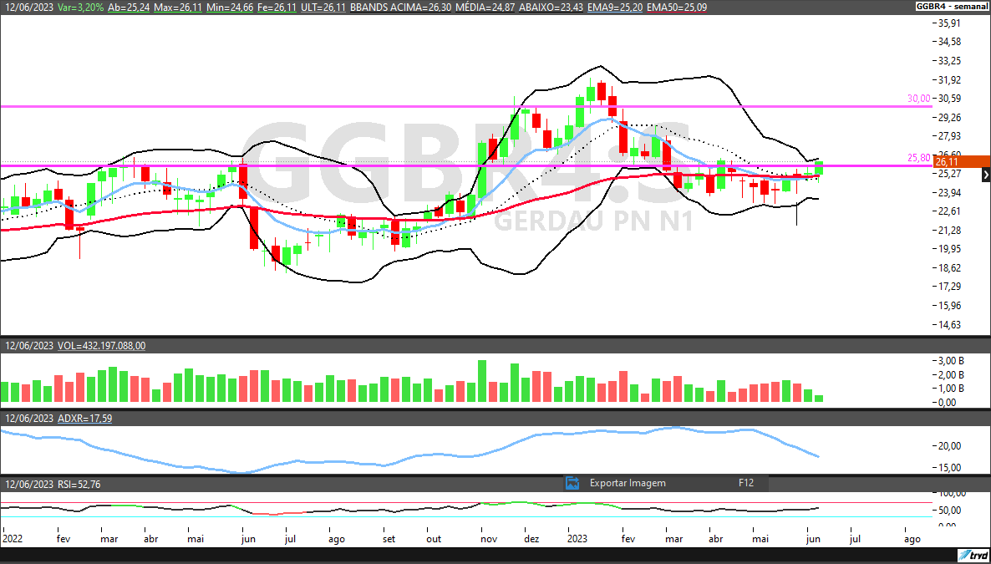The height and width of the screenshot is (564, 991).
Task: Click the RSI=52,76 indicator title
Action: [x=79, y=484]
